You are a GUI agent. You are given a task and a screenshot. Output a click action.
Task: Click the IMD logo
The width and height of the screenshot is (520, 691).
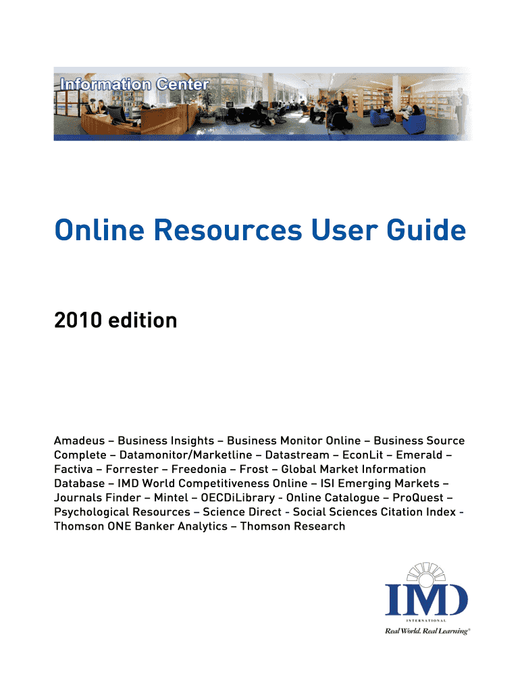click(426, 598)
